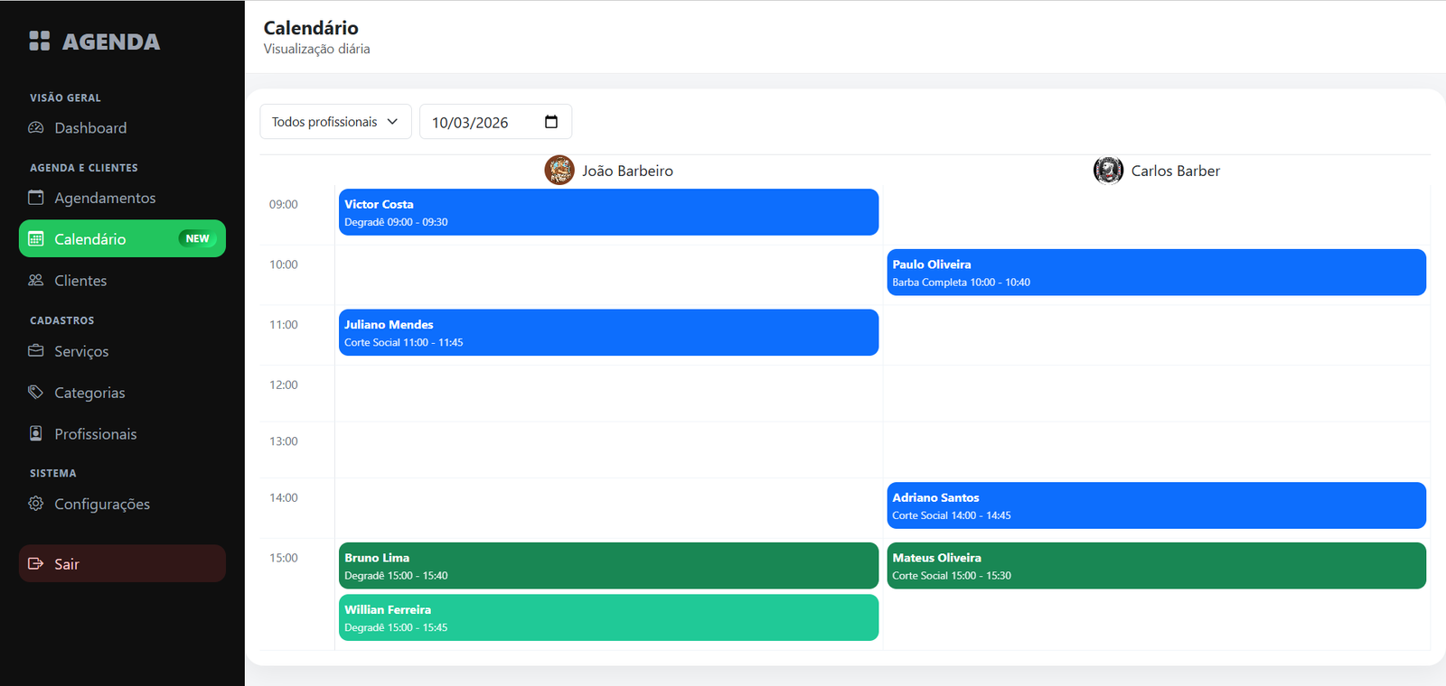The image size is (1446, 686).
Task: Click the Agendamentos calendar icon
Action: 36,198
